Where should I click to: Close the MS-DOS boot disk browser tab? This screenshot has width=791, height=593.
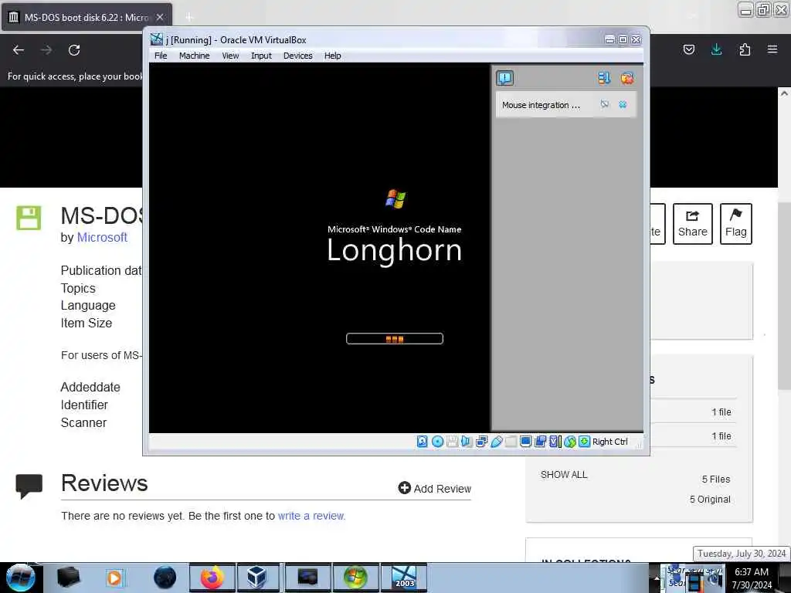tap(159, 17)
